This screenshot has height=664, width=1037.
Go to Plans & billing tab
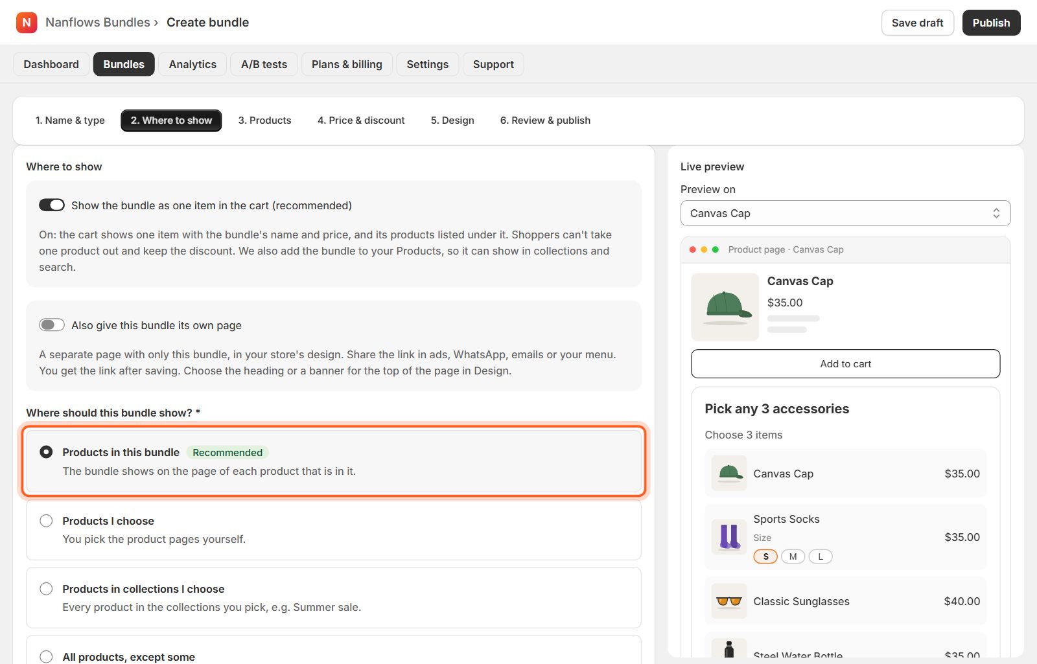[x=347, y=64]
